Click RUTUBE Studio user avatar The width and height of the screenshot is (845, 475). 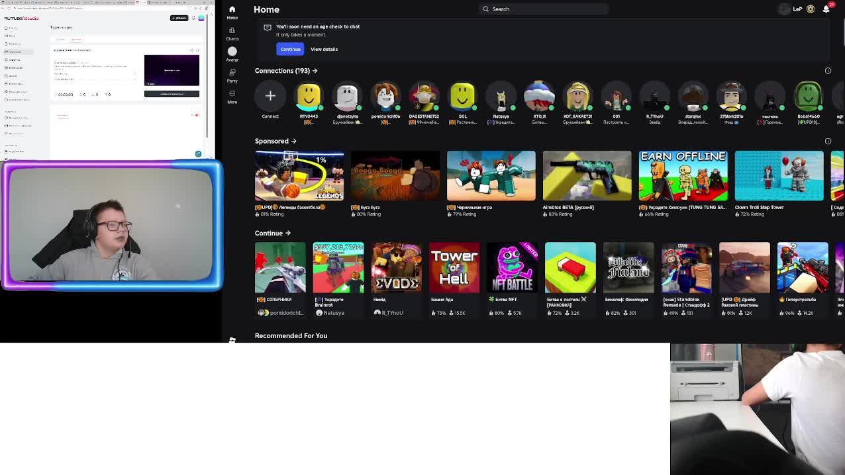click(x=201, y=18)
